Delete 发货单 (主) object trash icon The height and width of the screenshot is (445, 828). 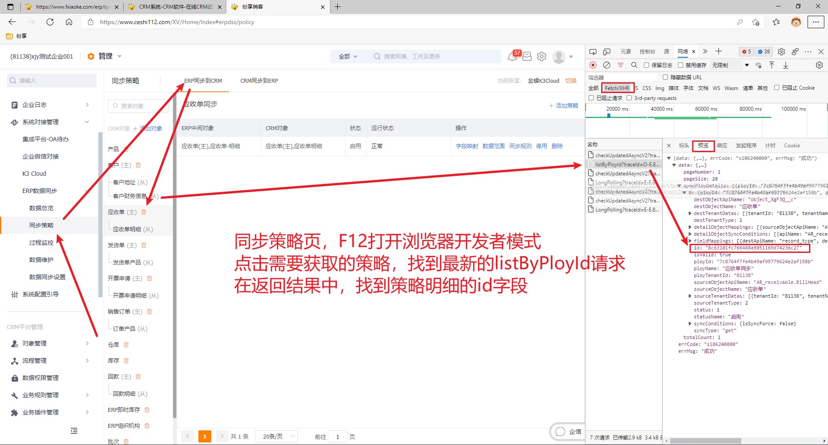144,245
